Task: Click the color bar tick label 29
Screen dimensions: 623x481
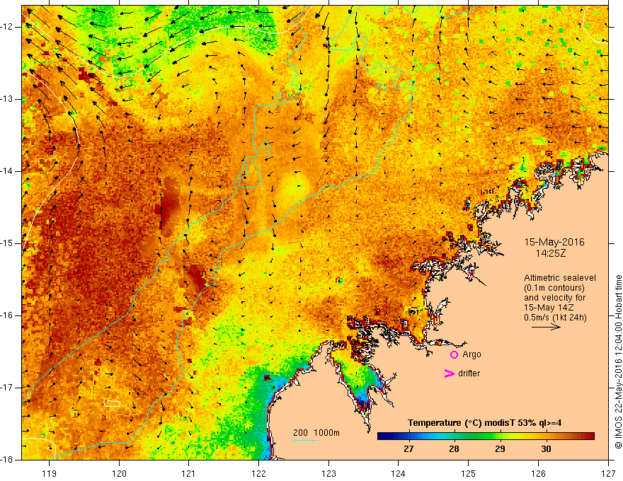Action: tap(501, 449)
